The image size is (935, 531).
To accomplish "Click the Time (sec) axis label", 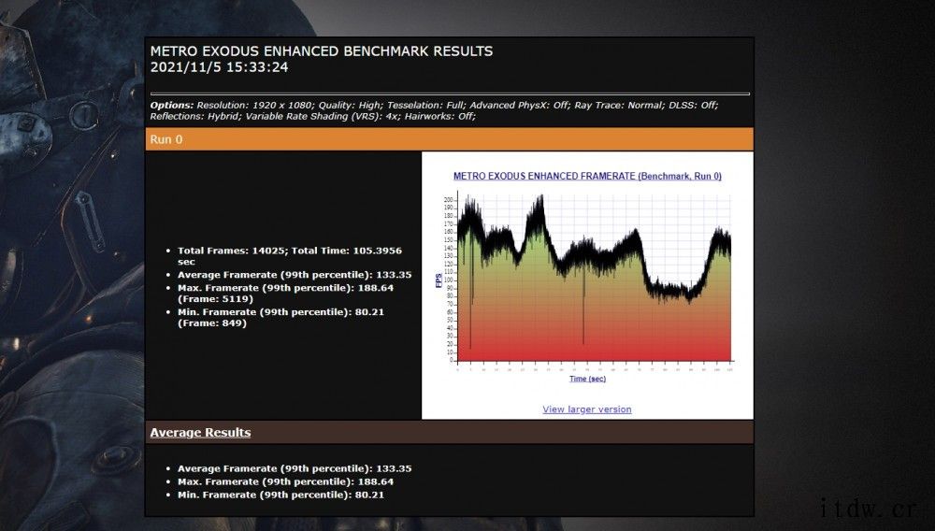I will click(587, 379).
